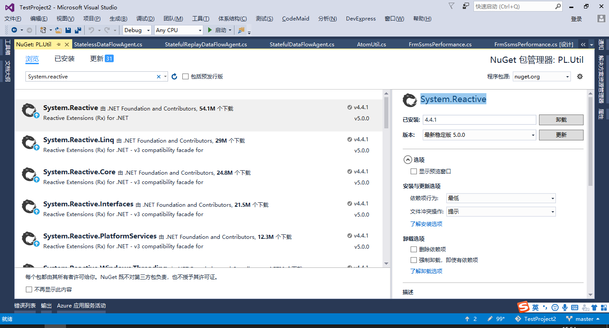Viewport: 609px width, 328px height.
Task: Open the file conflict action dropdown
Action: [501, 212]
